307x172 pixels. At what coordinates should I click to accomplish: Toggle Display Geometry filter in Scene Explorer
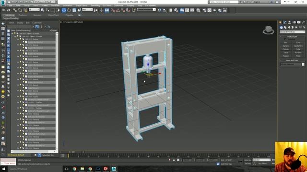point(9,31)
